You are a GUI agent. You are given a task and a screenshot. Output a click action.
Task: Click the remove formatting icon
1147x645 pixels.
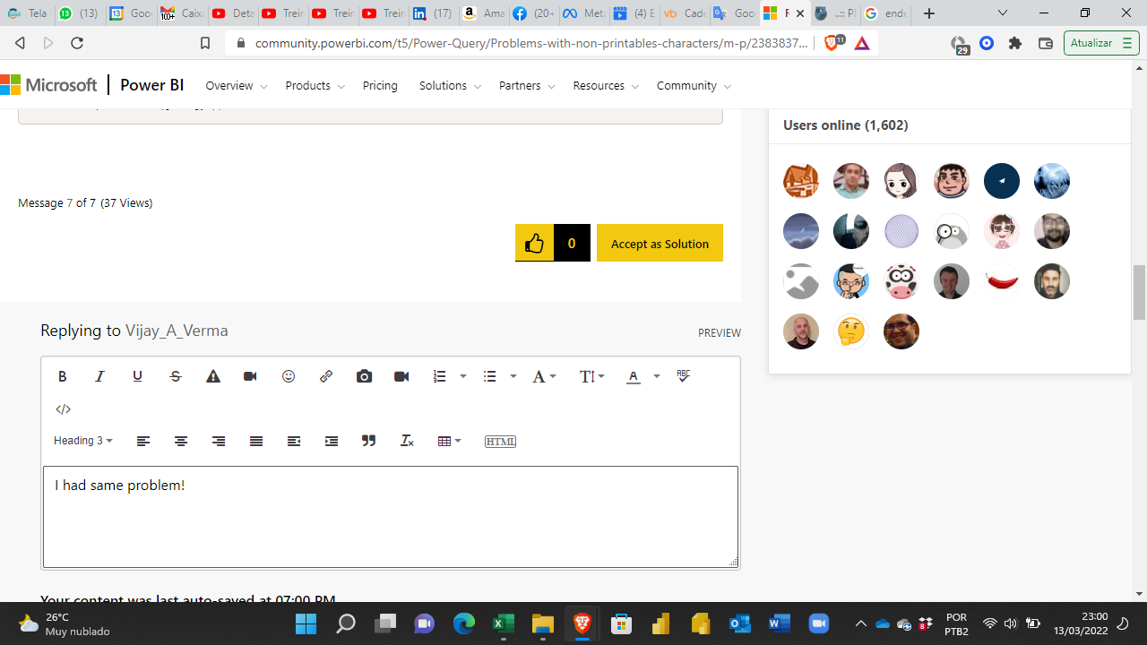pos(407,441)
